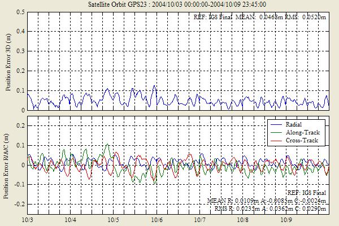Pick the 10/8 date tick label

(242, 219)
